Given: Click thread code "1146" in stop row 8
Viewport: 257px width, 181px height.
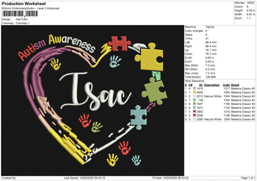Looking at the screenshot, I should click(x=227, y=115).
